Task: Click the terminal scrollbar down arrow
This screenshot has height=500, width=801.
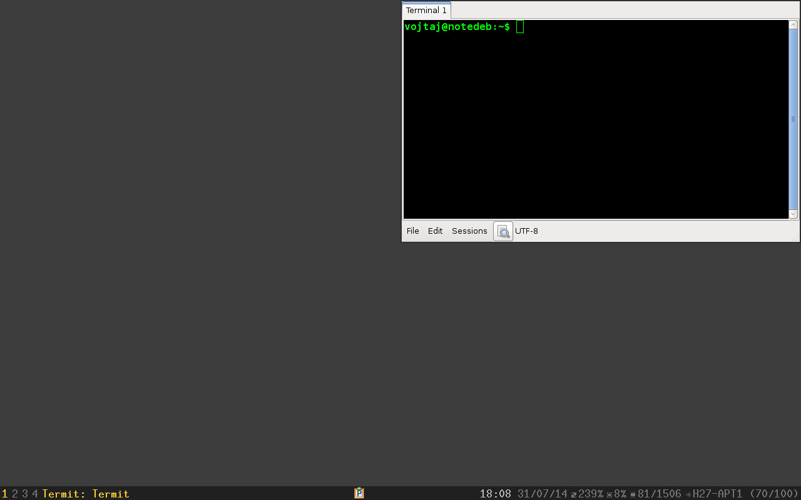Action: 793,214
